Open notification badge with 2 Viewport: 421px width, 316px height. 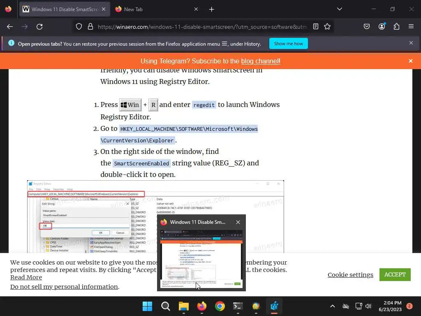pyautogui.click(x=409, y=306)
